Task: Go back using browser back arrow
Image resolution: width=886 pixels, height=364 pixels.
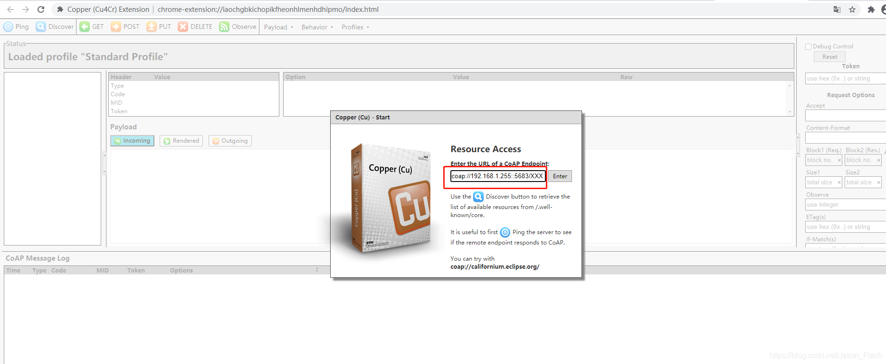Action: (10, 9)
